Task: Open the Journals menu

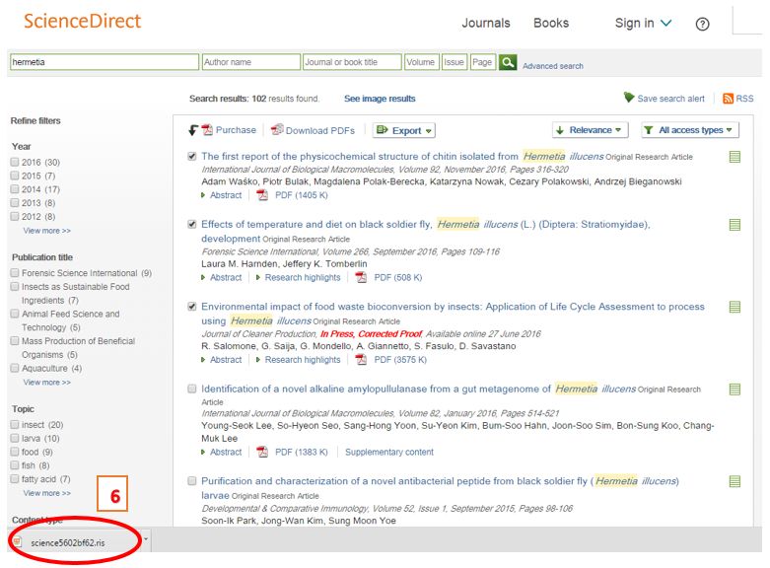Action: 486,23
